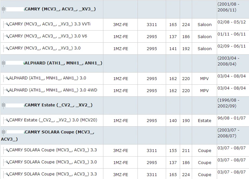The width and height of the screenshot is (249, 179).
Task: Collapse the CAMRY Estate (_CV2_, _XV2_) group
Action: click(3, 105)
